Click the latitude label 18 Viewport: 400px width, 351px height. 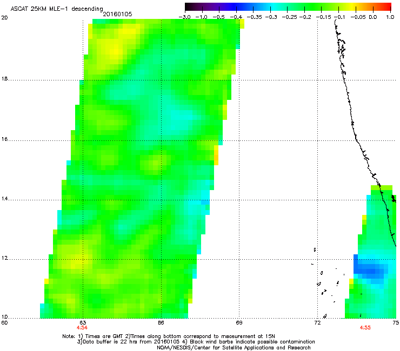pos(4,79)
